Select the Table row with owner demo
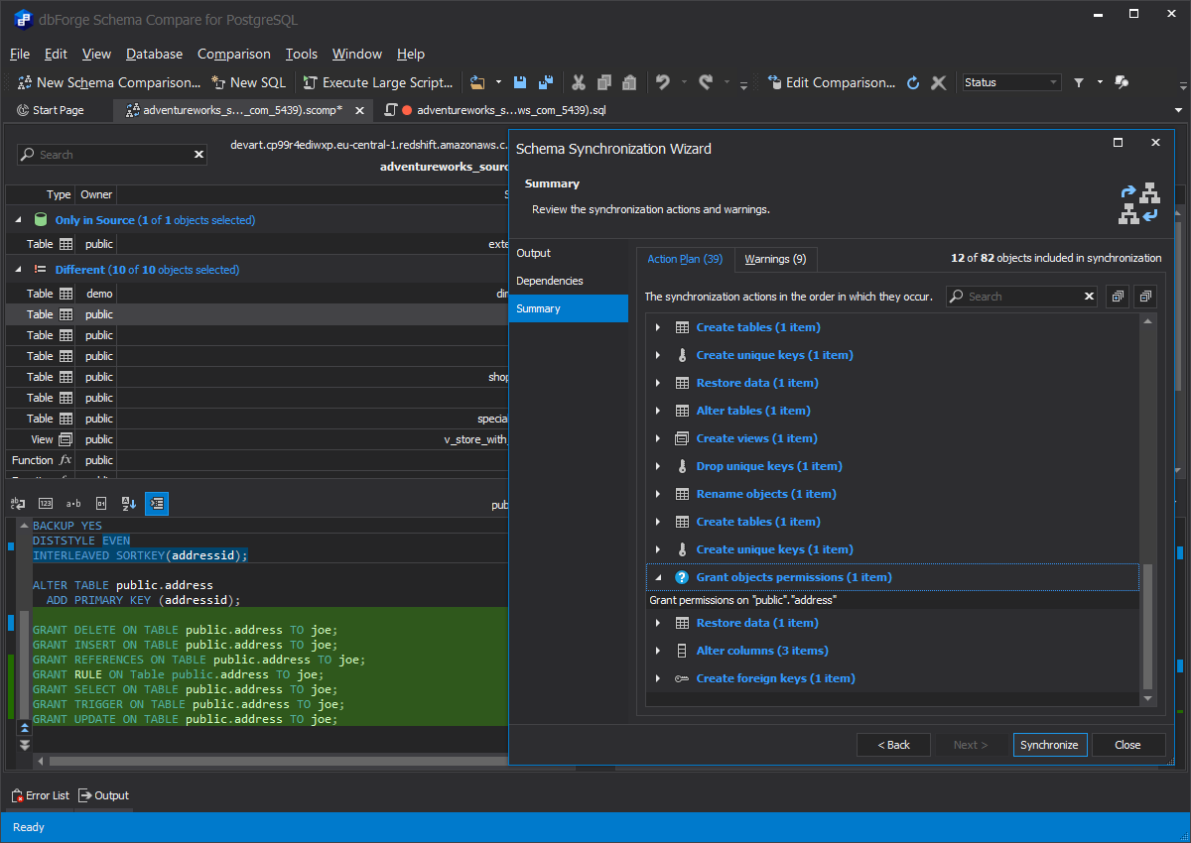 (258, 294)
